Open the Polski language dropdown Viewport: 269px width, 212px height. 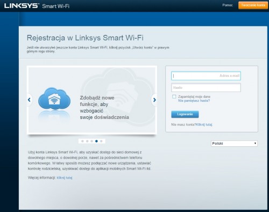pyautogui.click(x=234, y=144)
